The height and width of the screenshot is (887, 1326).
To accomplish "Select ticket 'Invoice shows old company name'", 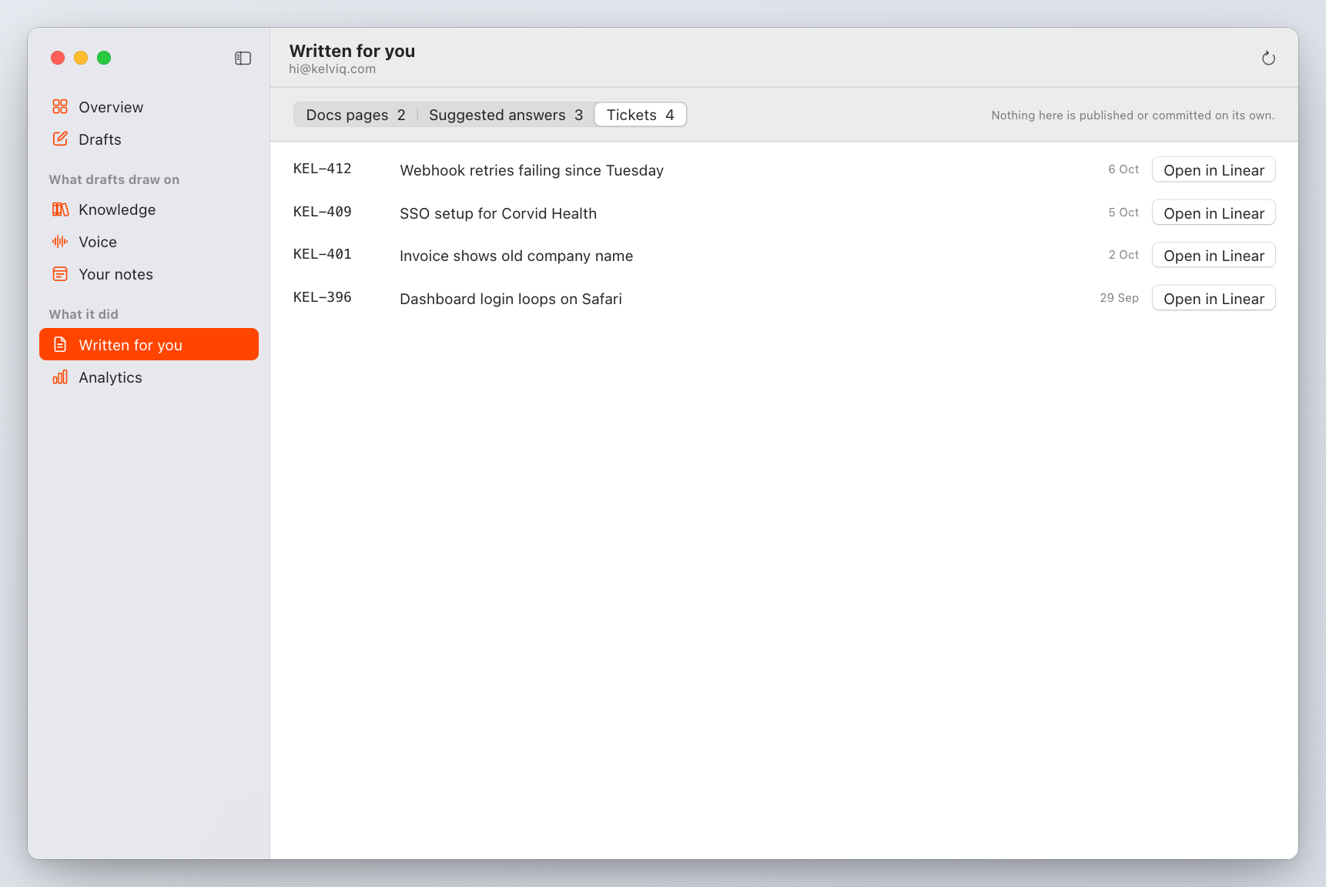I will point(516,256).
